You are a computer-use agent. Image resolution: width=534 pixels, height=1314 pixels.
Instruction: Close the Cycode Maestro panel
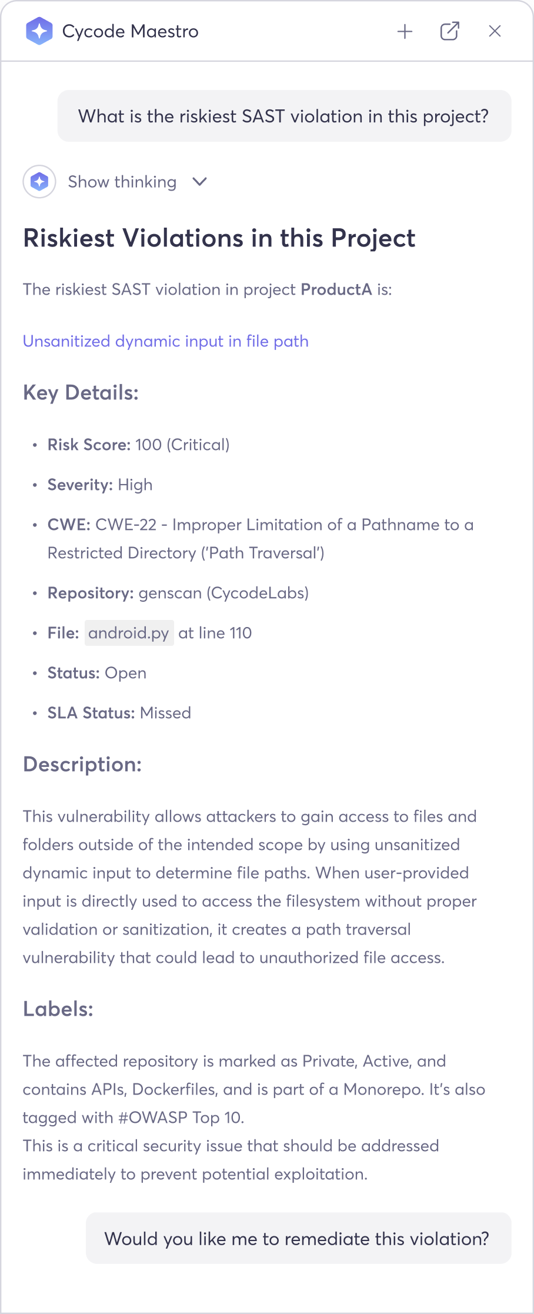click(495, 31)
